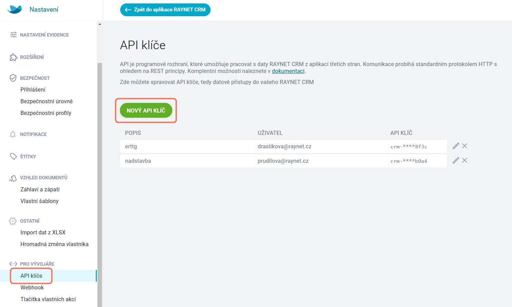Click the Nastavení evidence sliders icon
The height and width of the screenshot is (307, 512).
coord(13,35)
